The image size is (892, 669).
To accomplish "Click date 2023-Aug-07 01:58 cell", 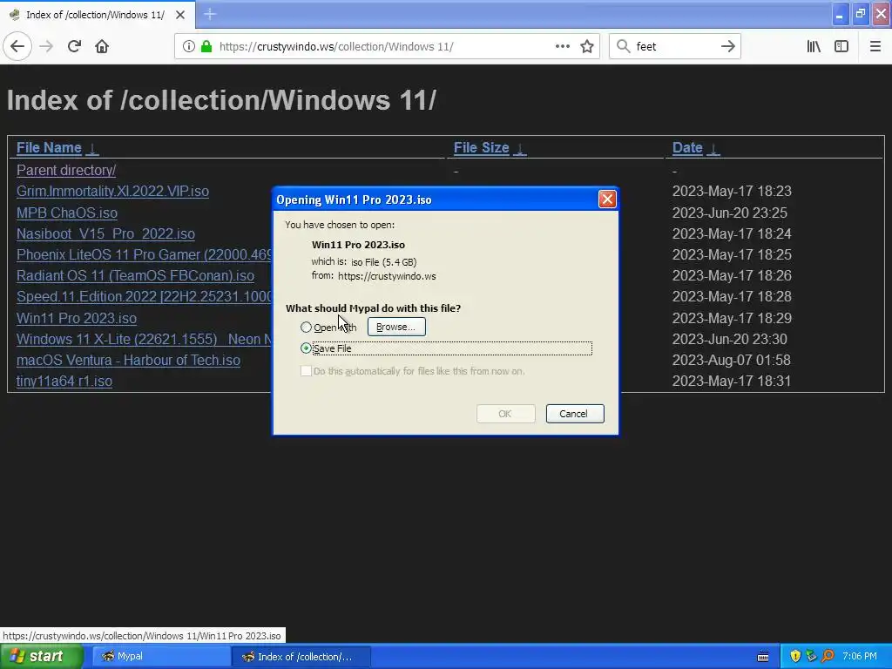I will (732, 361).
